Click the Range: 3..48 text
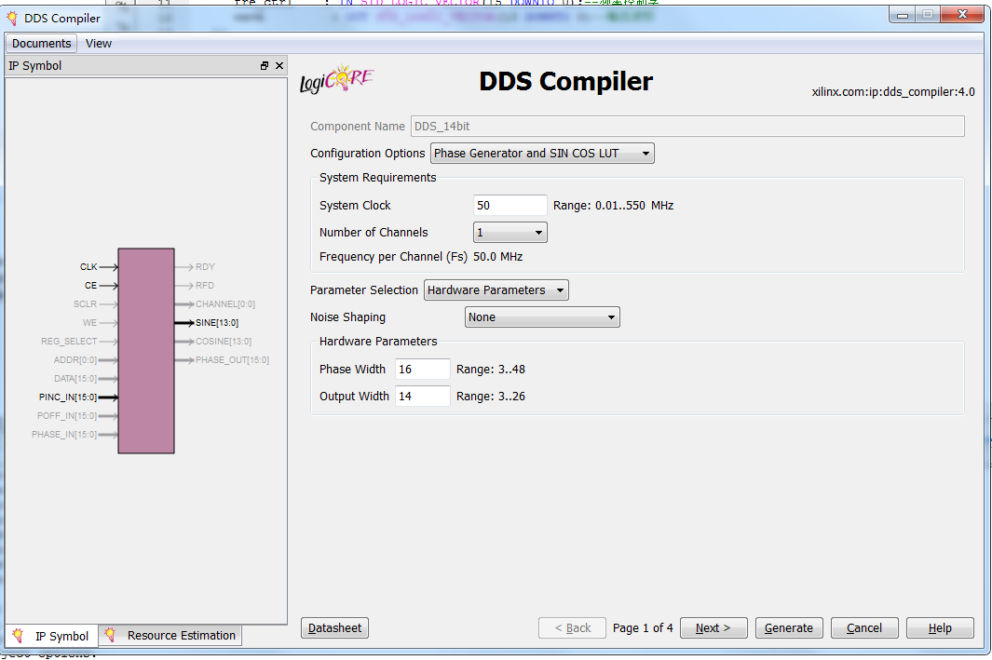The height and width of the screenshot is (660, 992). [491, 370]
